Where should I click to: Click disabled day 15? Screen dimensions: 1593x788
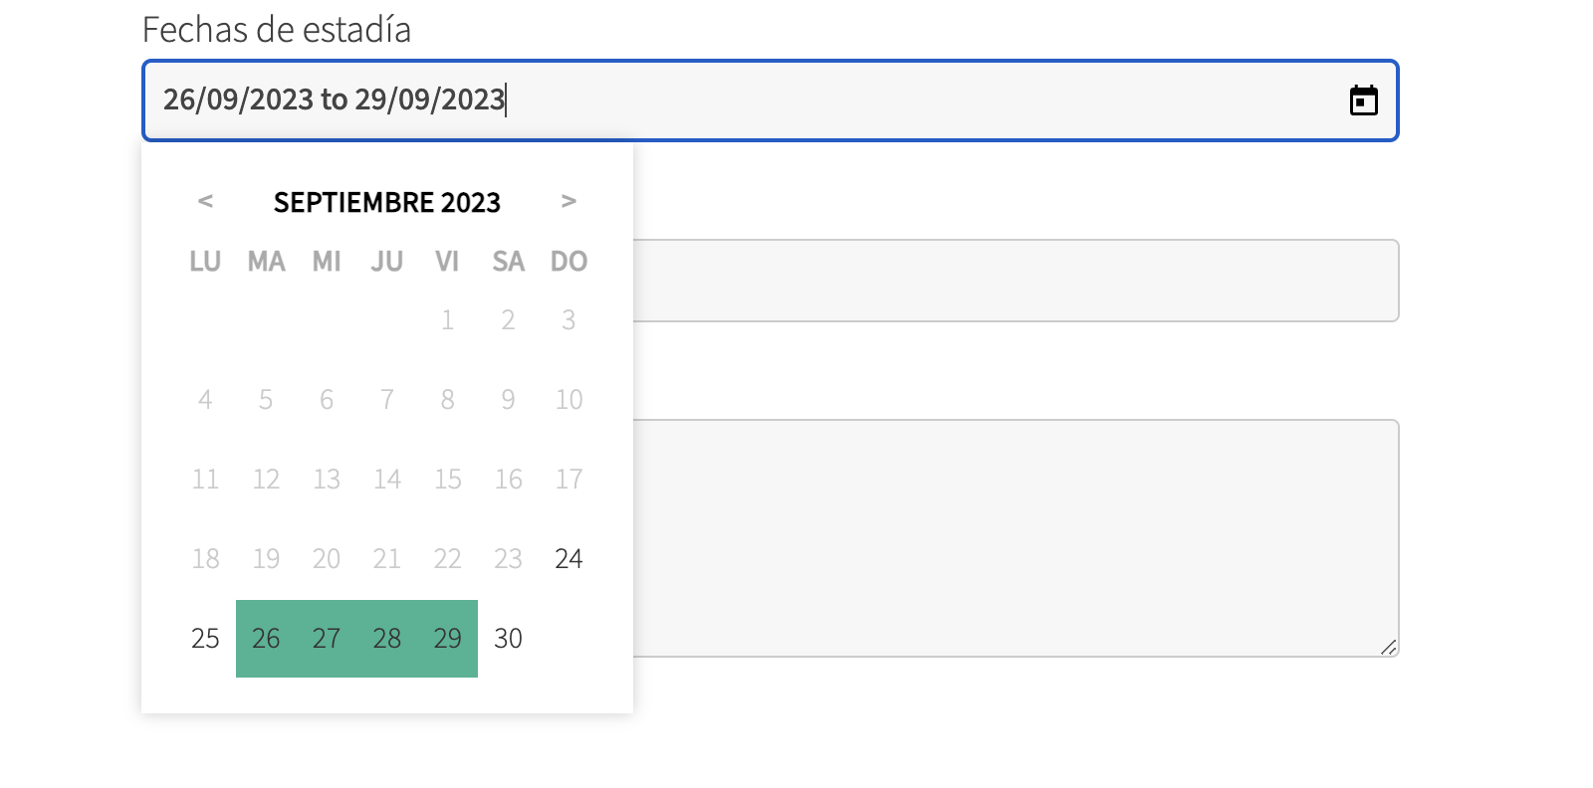pyautogui.click(x=448, y=480)
